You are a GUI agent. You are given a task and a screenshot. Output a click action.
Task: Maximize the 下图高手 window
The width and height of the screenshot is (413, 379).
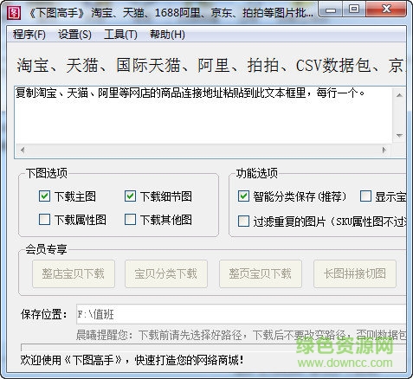(354, 10)
